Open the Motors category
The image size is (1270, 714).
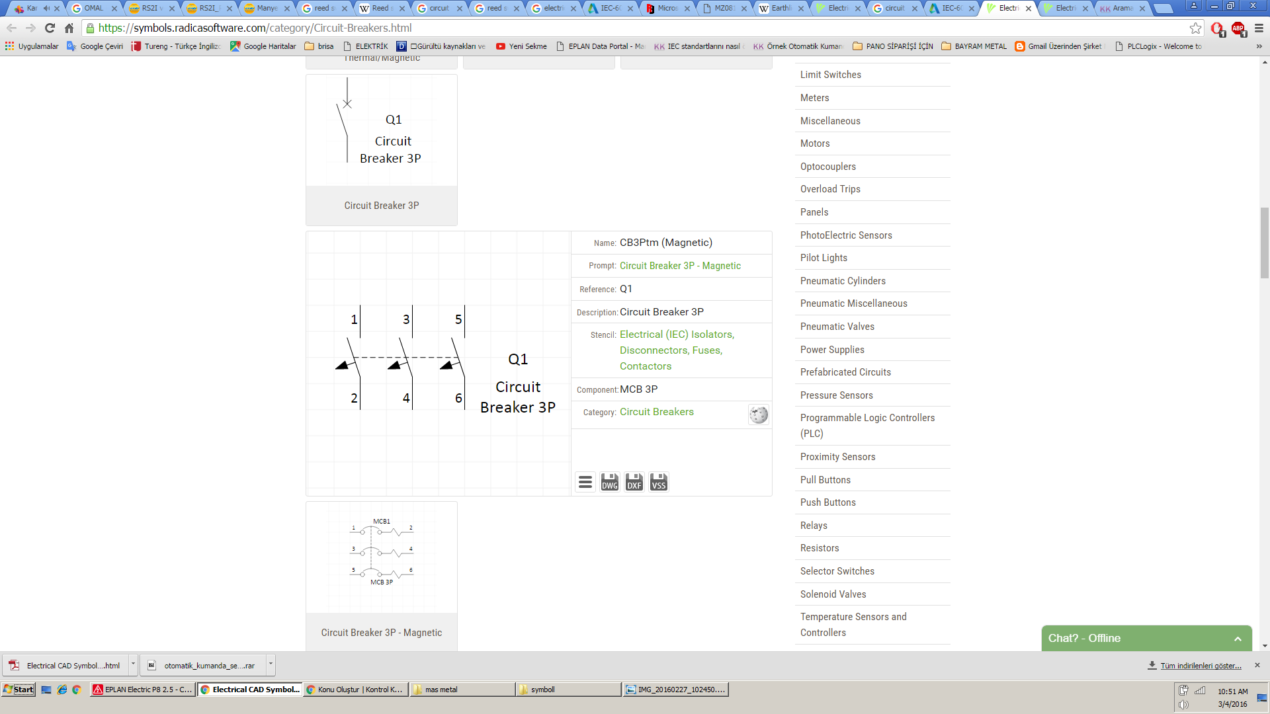pos(815,143)
